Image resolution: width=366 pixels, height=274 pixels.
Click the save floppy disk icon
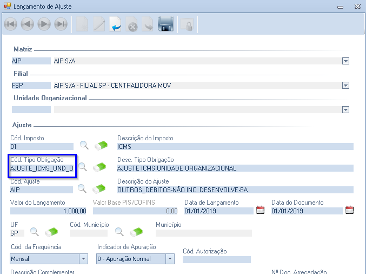point(165,24)
